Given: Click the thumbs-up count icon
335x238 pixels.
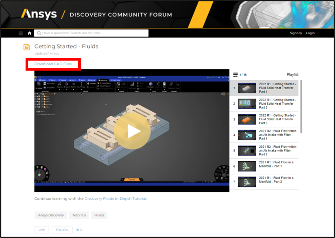Looking at the screenshot, I should pos(78,230).
